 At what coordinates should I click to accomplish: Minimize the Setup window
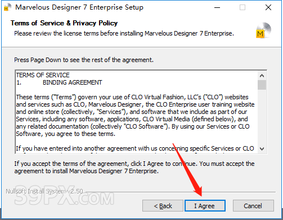(217, 7)
